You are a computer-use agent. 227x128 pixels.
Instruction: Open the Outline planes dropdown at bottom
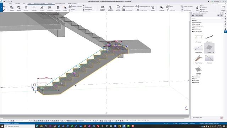[142, 121]
